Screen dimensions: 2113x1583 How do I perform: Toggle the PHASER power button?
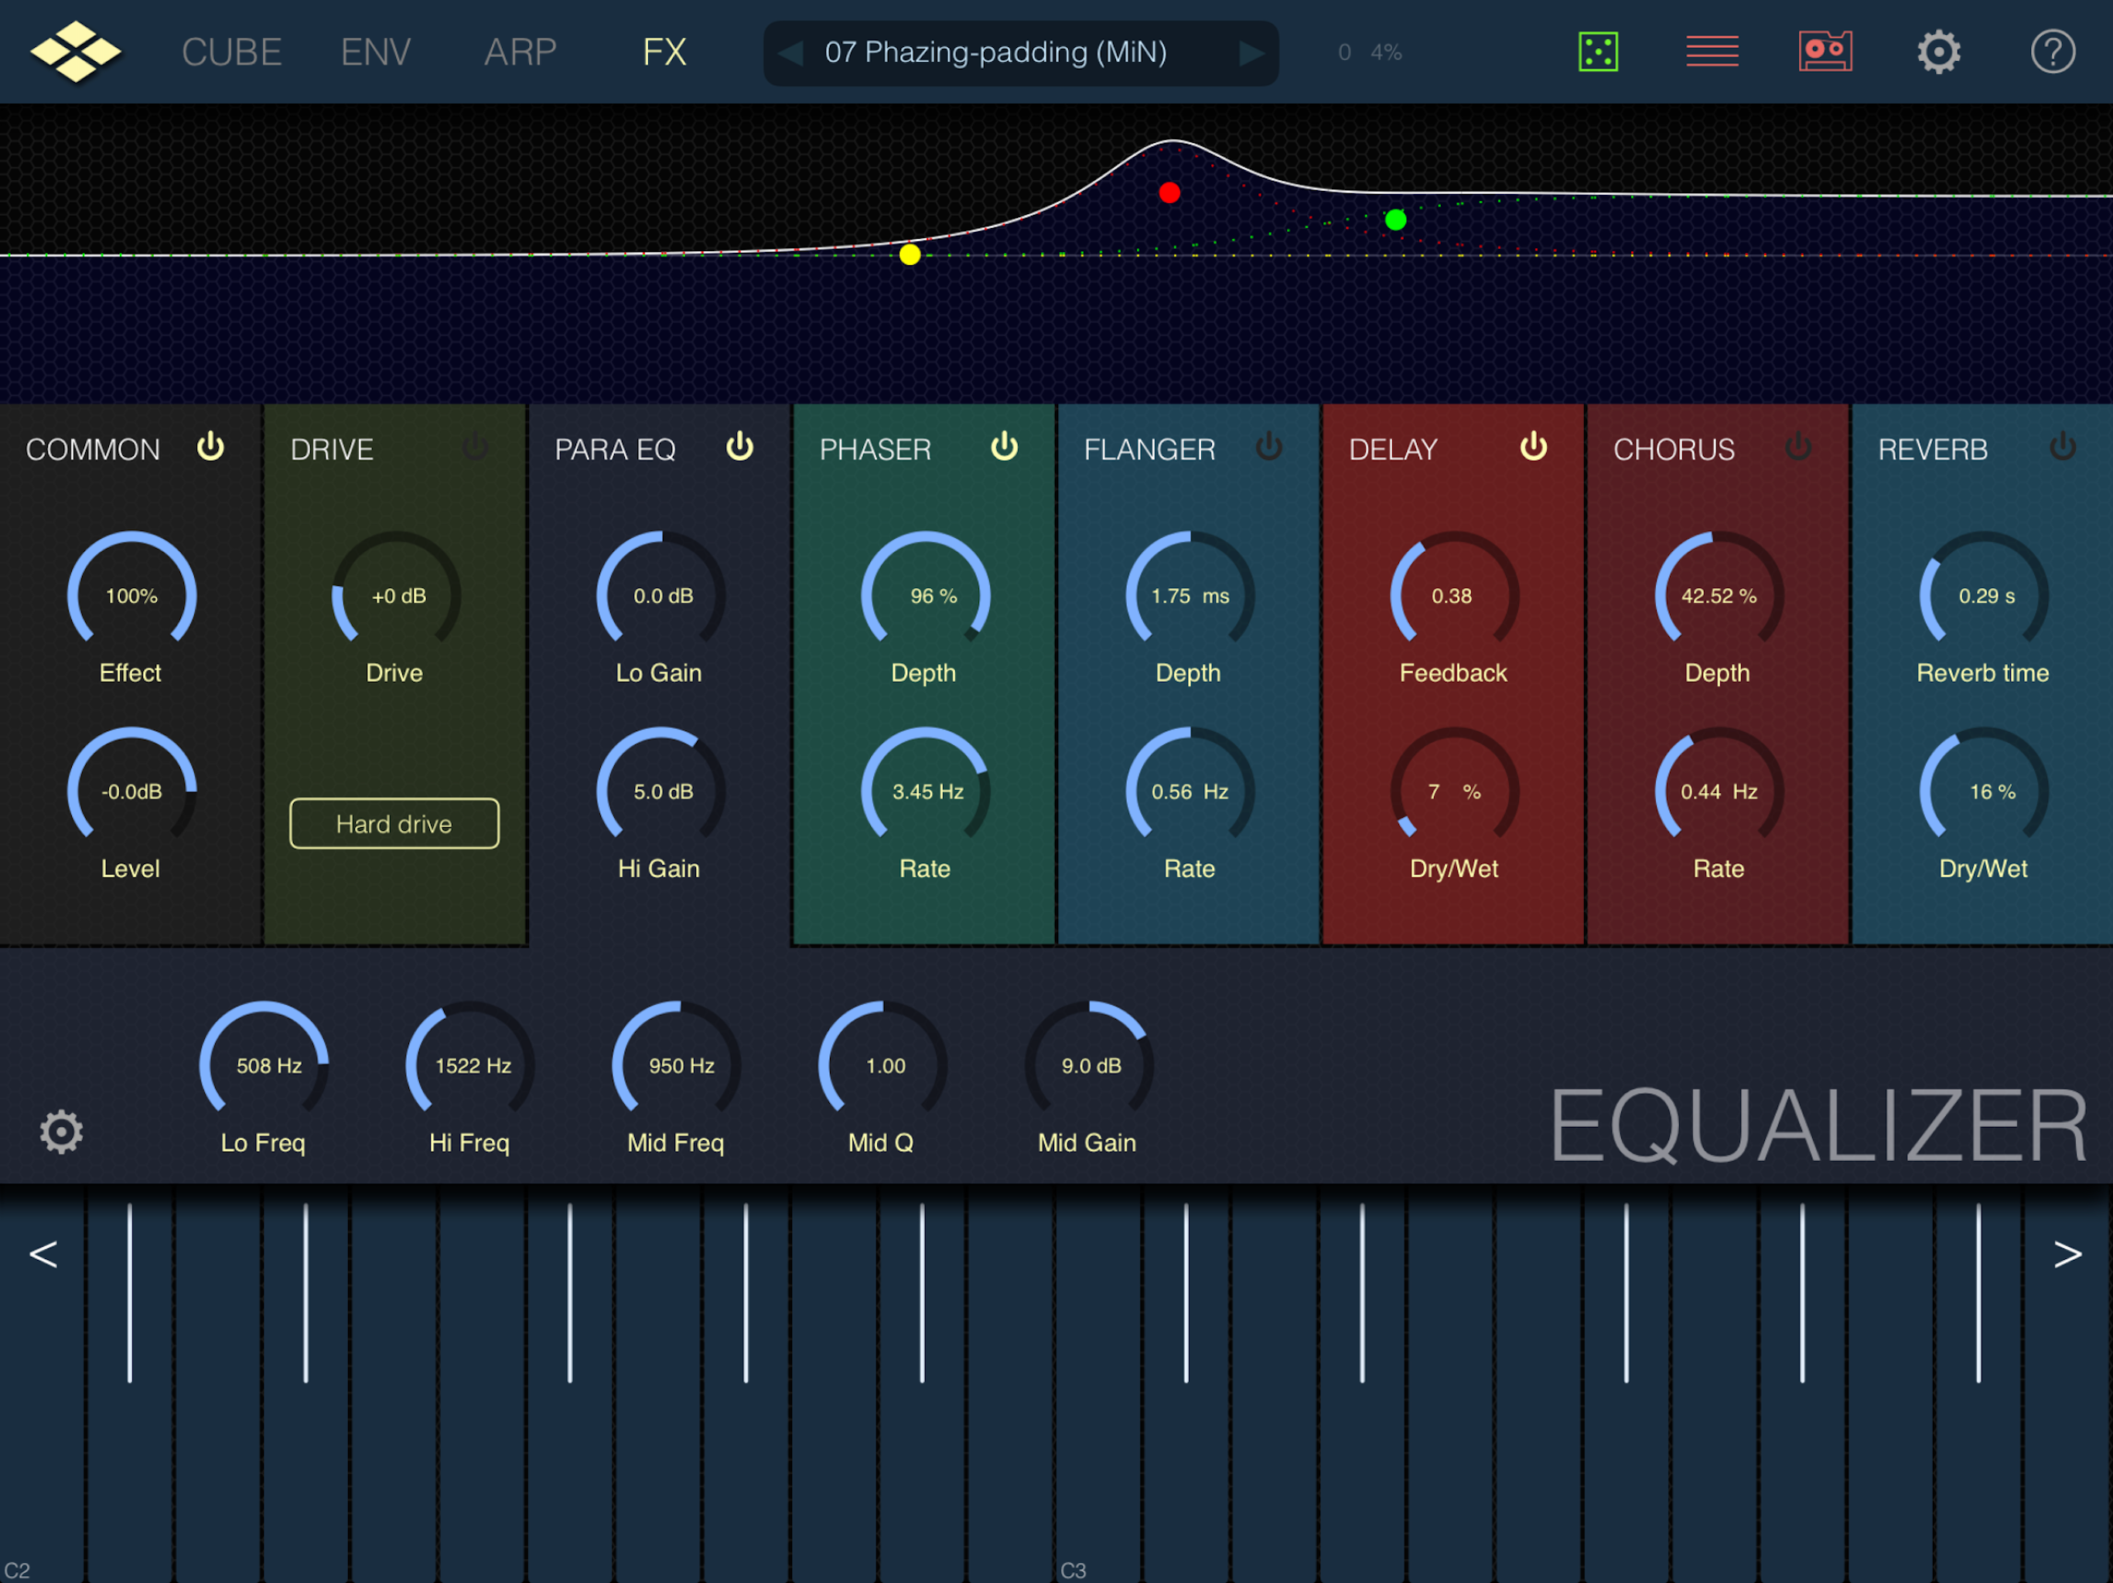pyautogui.click(x=1004, y=447)
